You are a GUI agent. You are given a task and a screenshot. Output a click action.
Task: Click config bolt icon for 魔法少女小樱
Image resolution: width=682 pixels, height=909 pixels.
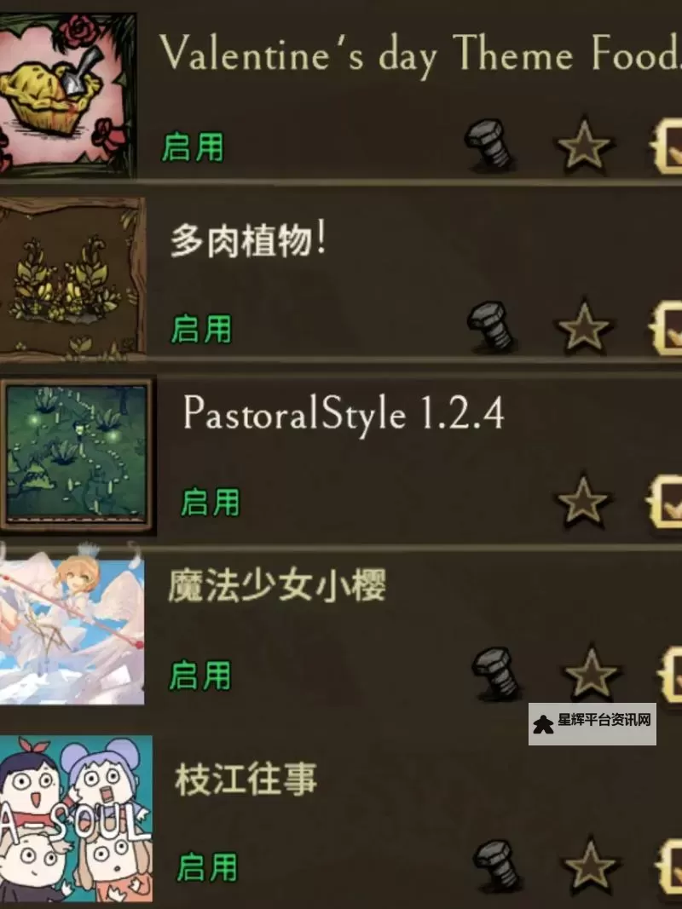(496, 672)
